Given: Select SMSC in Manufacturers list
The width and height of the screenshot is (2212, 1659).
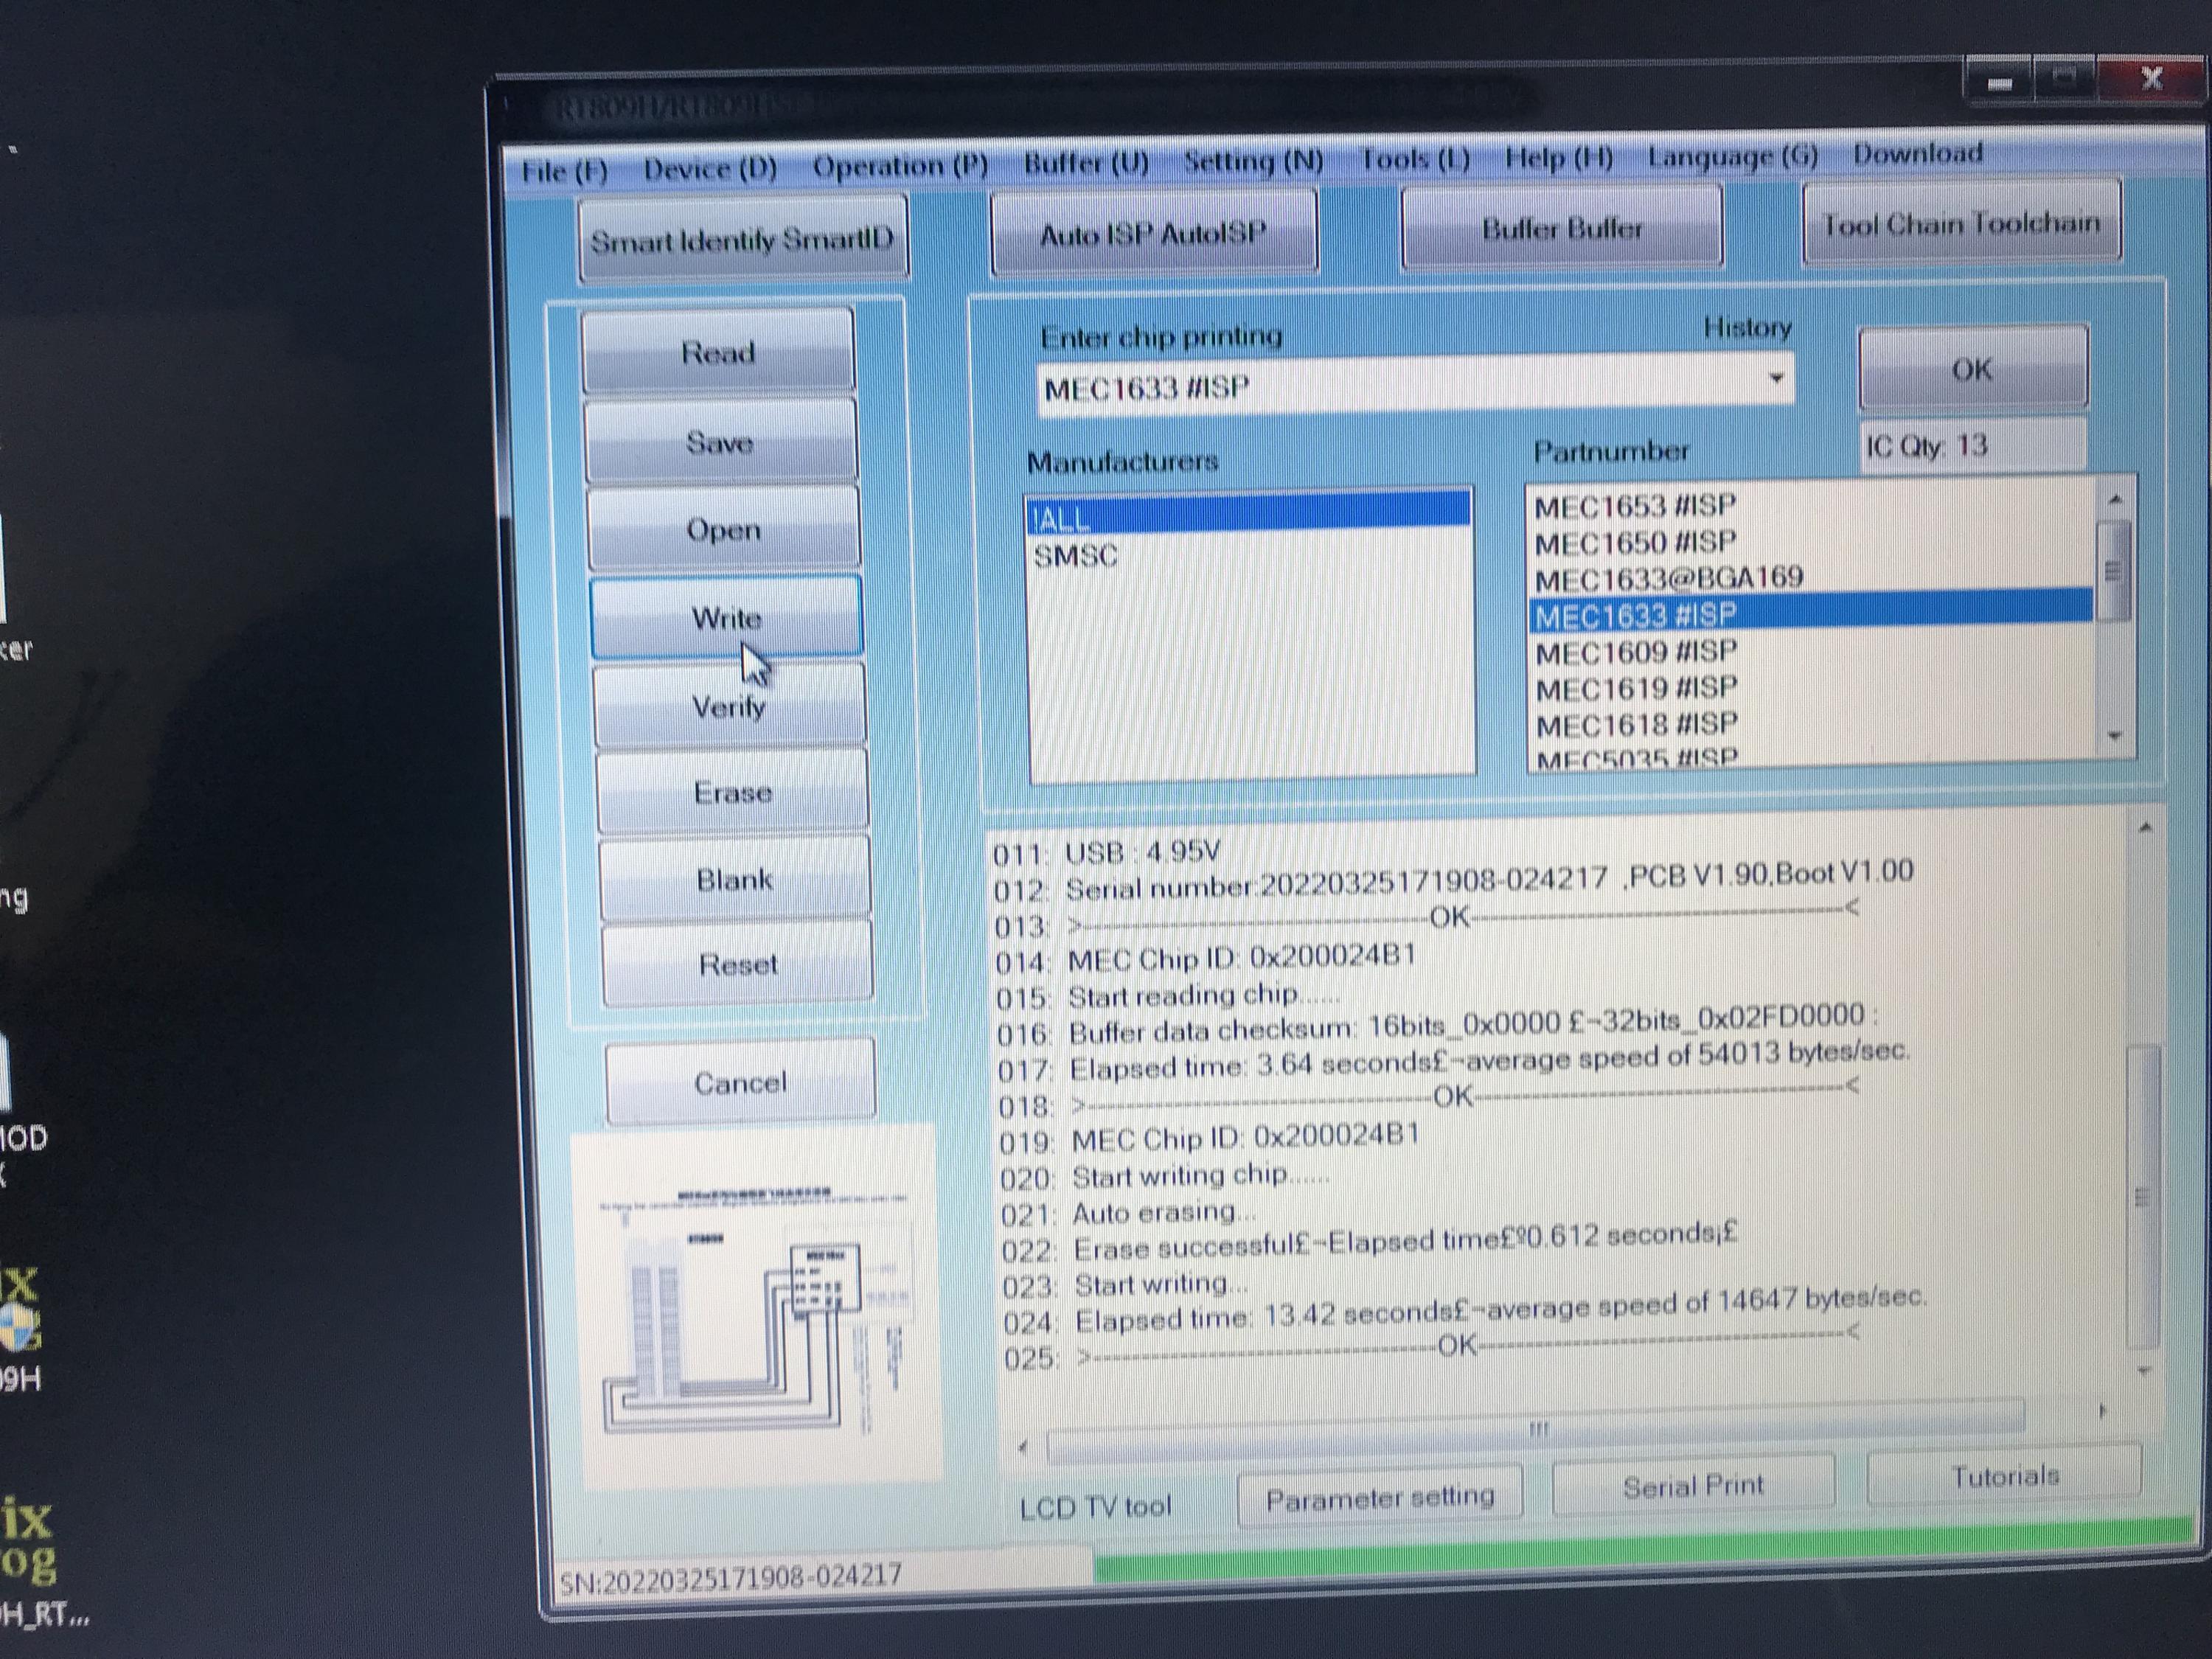Looking at the screenshot, I should (x=1076, y=556).
